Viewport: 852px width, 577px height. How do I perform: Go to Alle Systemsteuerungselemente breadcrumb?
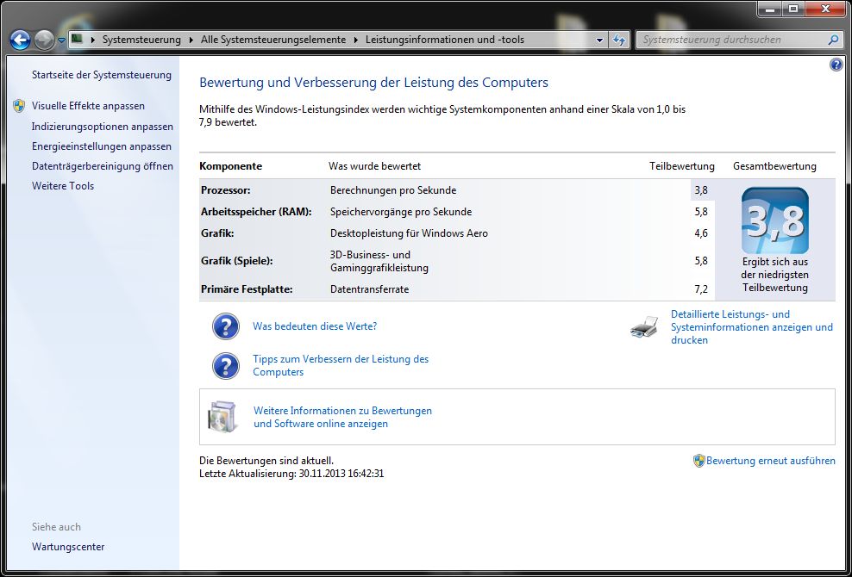point(273,40)
